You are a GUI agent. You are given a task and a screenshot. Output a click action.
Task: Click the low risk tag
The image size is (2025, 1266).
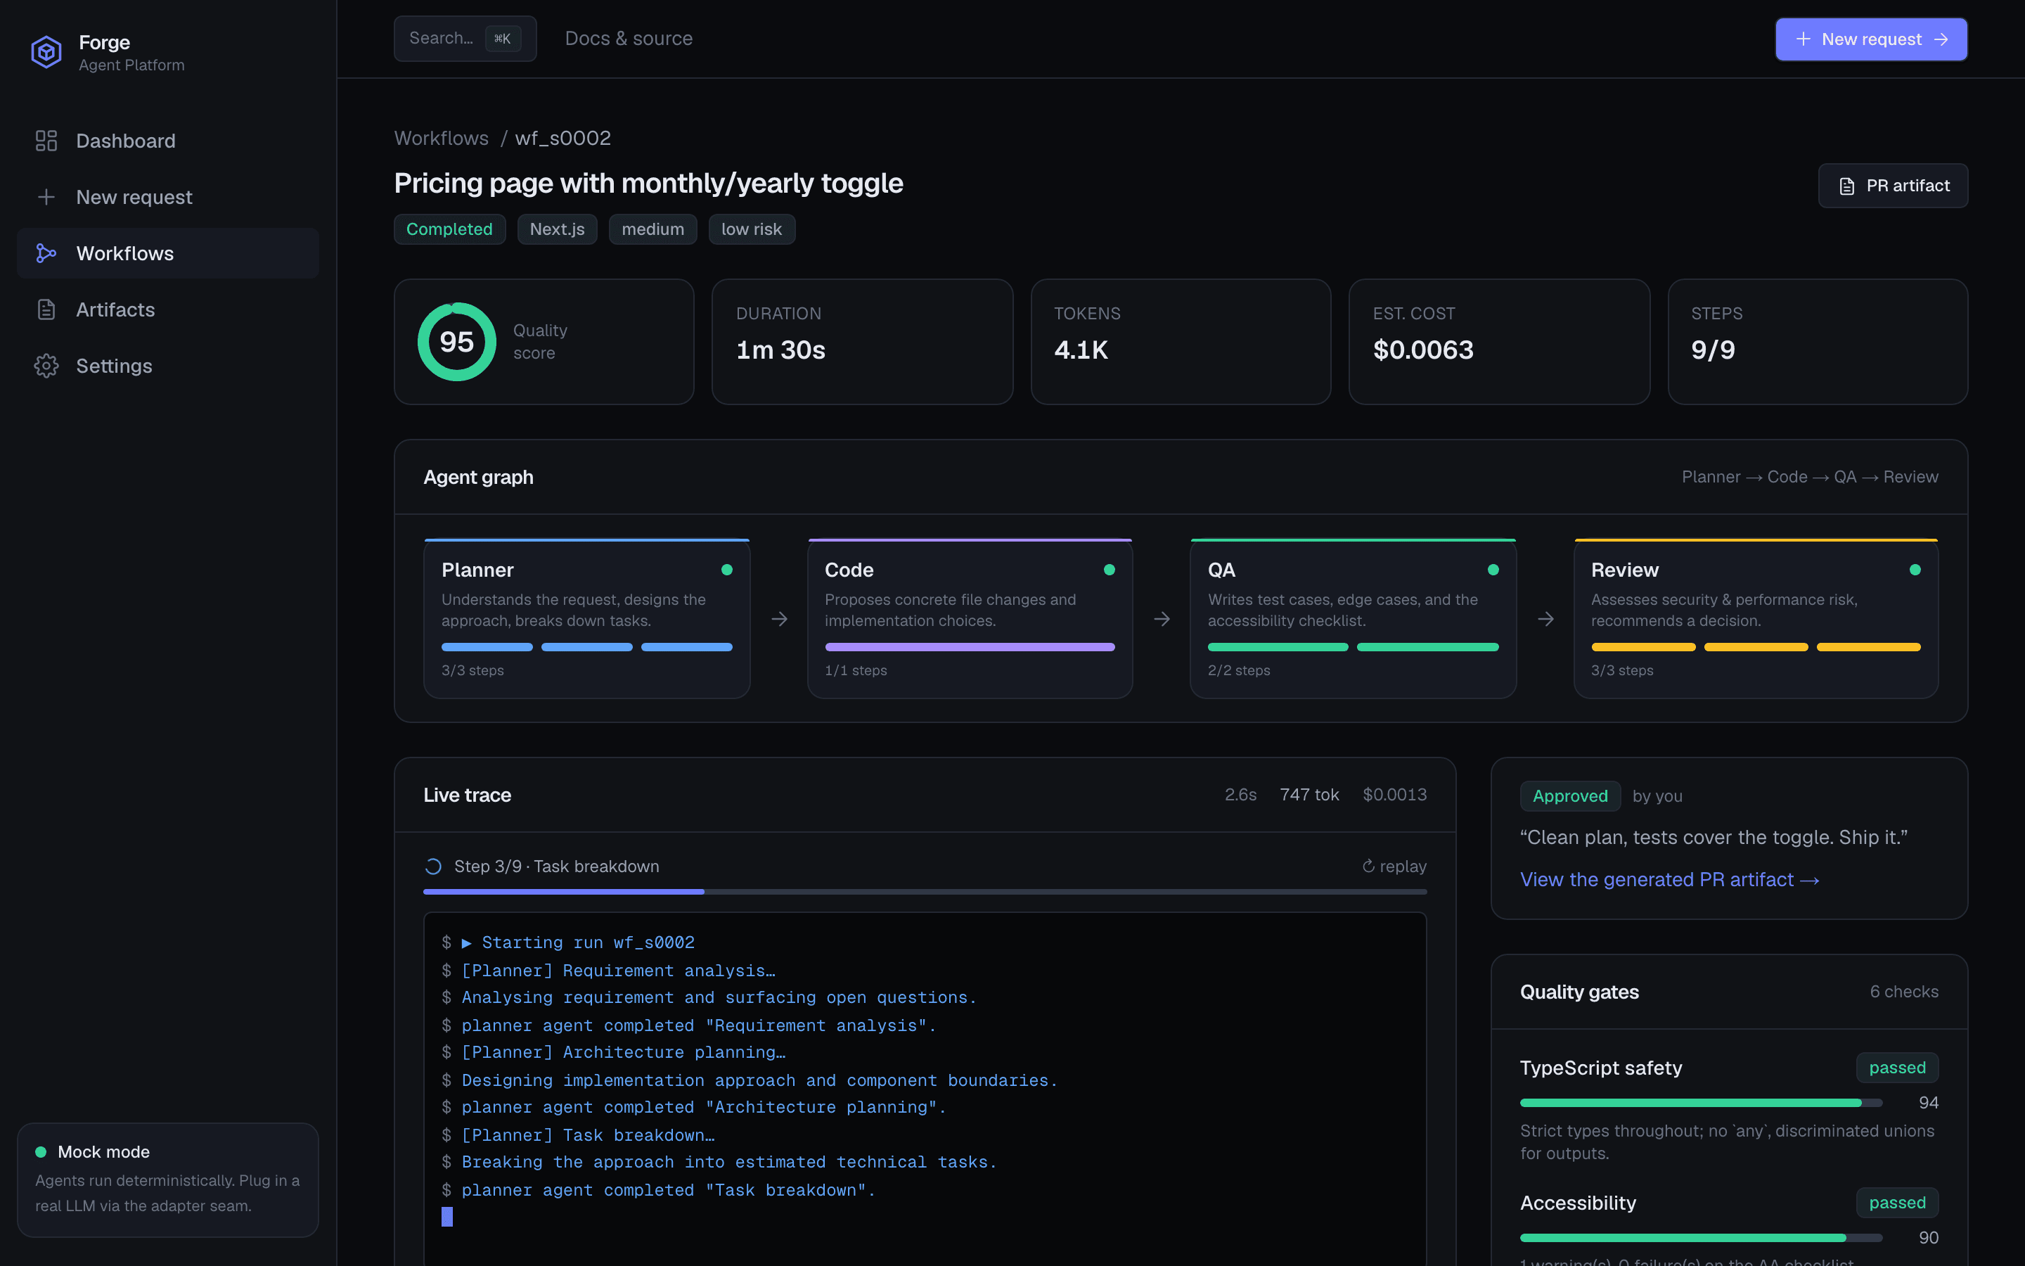click(752, 229)
